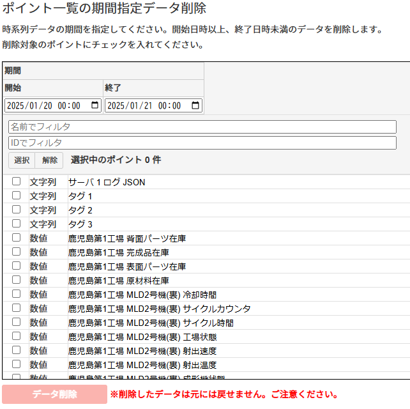This screenshot has height=409, width=410.
Task: Check the 背面パーツ在庫 checkbox
Action: click(x=16, y=238)
